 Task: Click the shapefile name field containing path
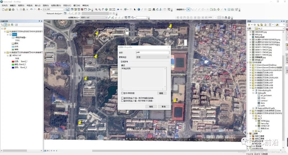[x=152, y=52]
